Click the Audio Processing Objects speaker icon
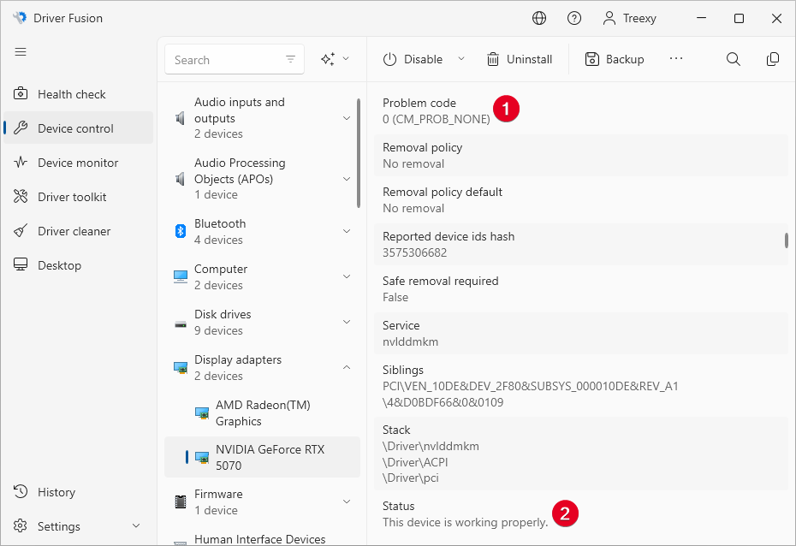796x546 pixels. click(x=180, y=179)
